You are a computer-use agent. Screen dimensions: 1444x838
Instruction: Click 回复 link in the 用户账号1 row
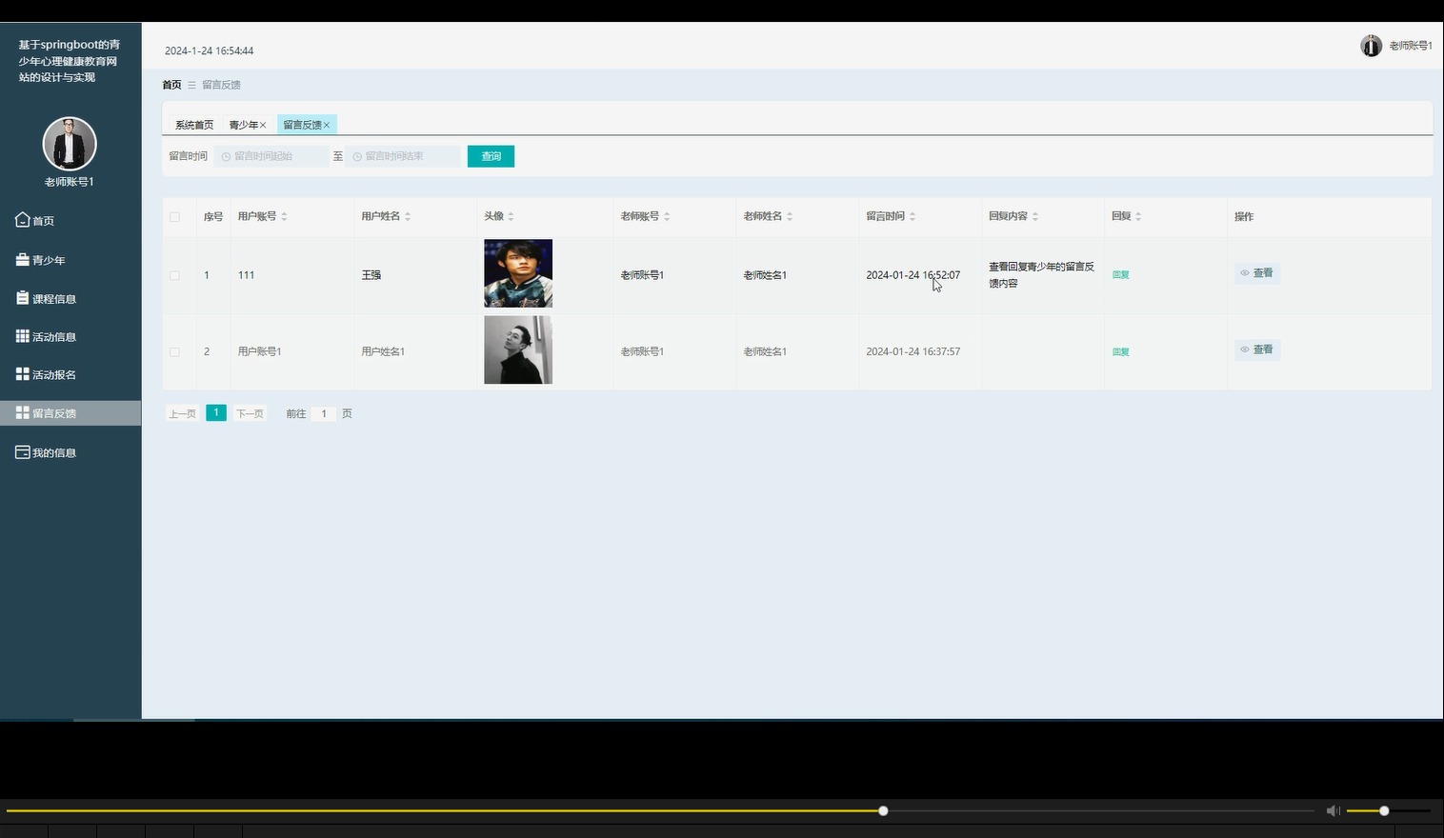pyautogui.click(x=1121, y=351)
